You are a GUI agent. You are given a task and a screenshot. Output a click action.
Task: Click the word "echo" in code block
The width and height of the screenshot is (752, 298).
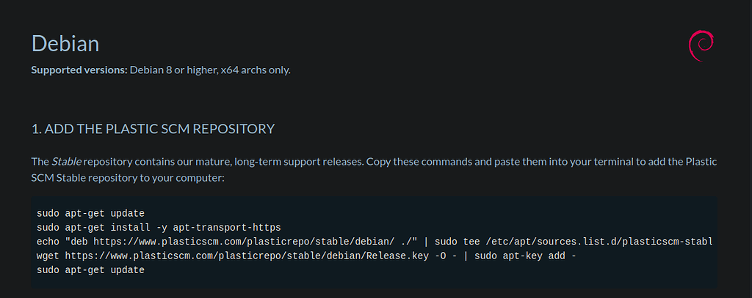(x=48, y=241)
